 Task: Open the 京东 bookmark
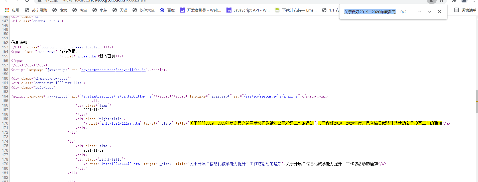(100, 10)
